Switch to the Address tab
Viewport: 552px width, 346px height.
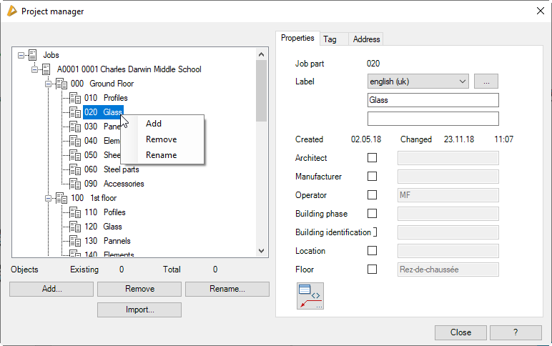pos(366,39)
